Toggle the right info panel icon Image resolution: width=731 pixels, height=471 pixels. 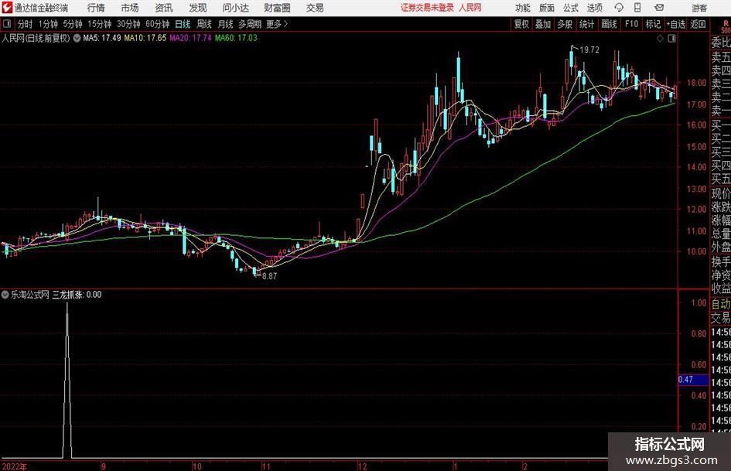671,39
